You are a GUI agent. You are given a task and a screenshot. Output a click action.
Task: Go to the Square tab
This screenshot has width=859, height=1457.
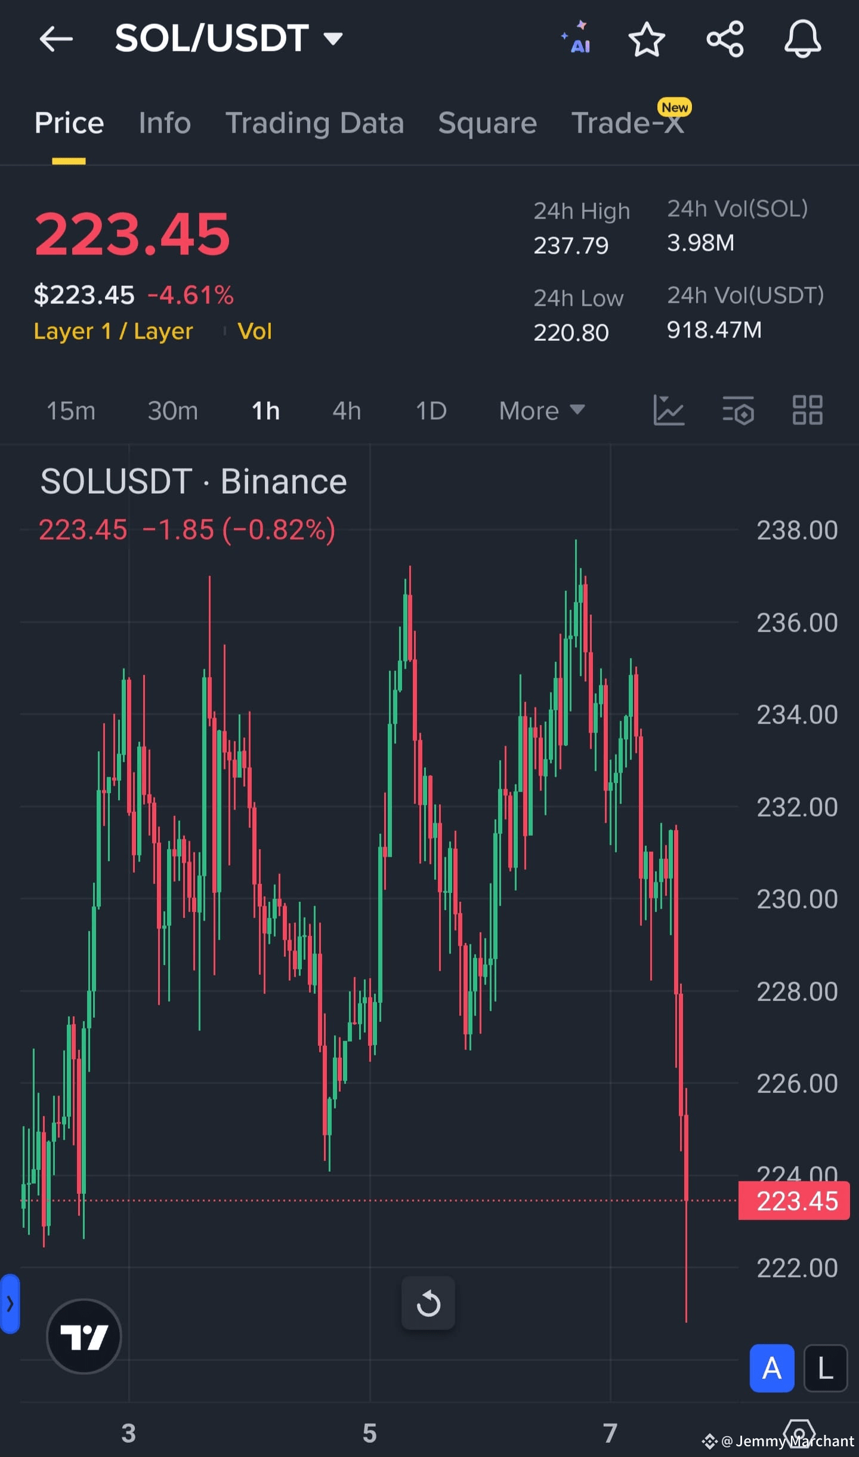tap(487, 123)
